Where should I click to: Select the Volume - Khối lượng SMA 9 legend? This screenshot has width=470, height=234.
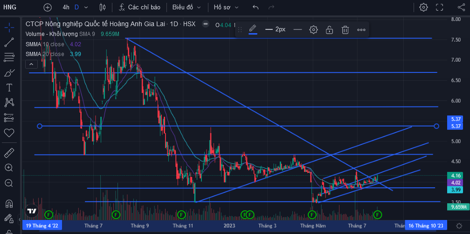[60, 34]
